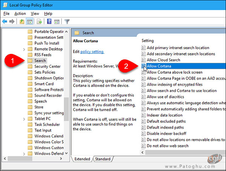Click the Up one level folder icon
This screenshot has width=226, height=171.
pos(22,21)
